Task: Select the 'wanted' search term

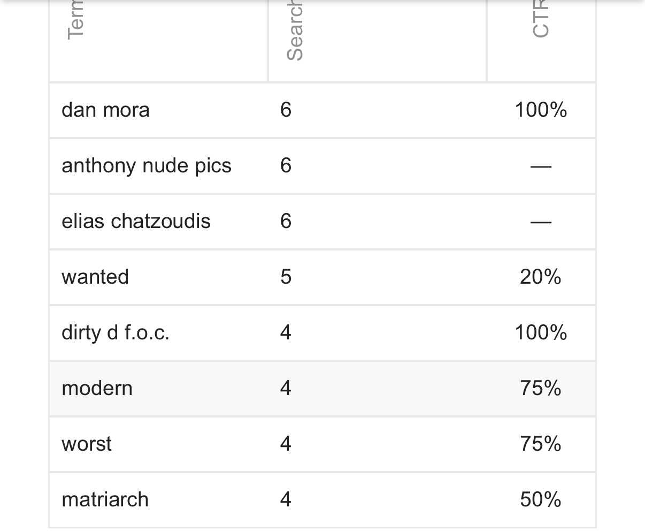Action: pyautogui.click(x=95, y=277)
